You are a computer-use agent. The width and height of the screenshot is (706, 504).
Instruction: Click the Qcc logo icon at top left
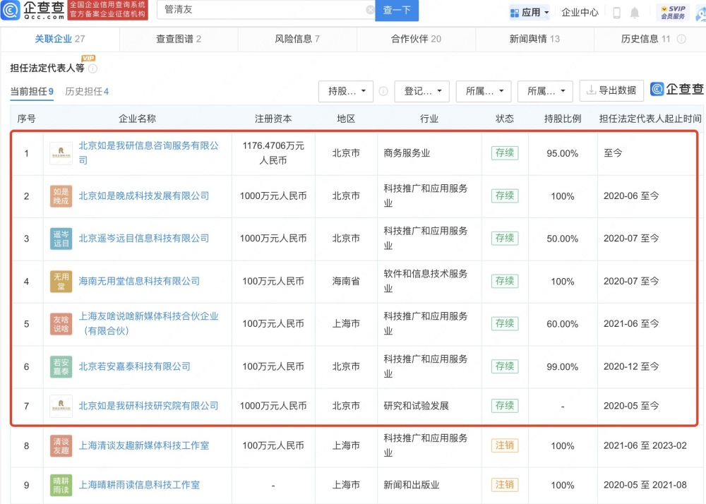pyautogui.click(x=11, y=11)
